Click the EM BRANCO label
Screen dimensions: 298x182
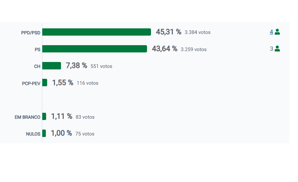27,117
